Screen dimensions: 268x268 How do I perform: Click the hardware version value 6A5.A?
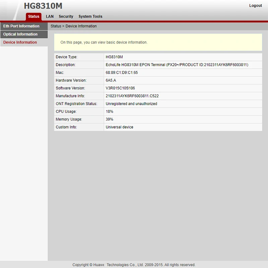click(x=111, y=80)
